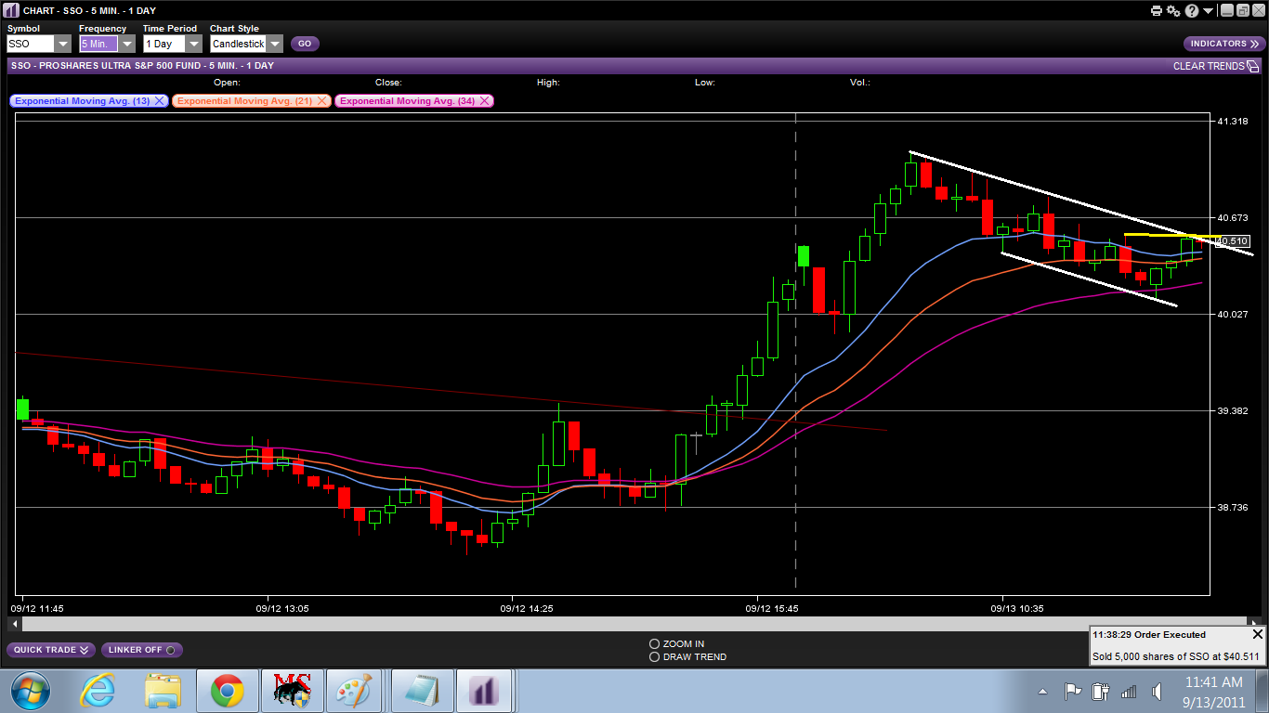Click the Show Desktop button strip

pos(1262,691)
